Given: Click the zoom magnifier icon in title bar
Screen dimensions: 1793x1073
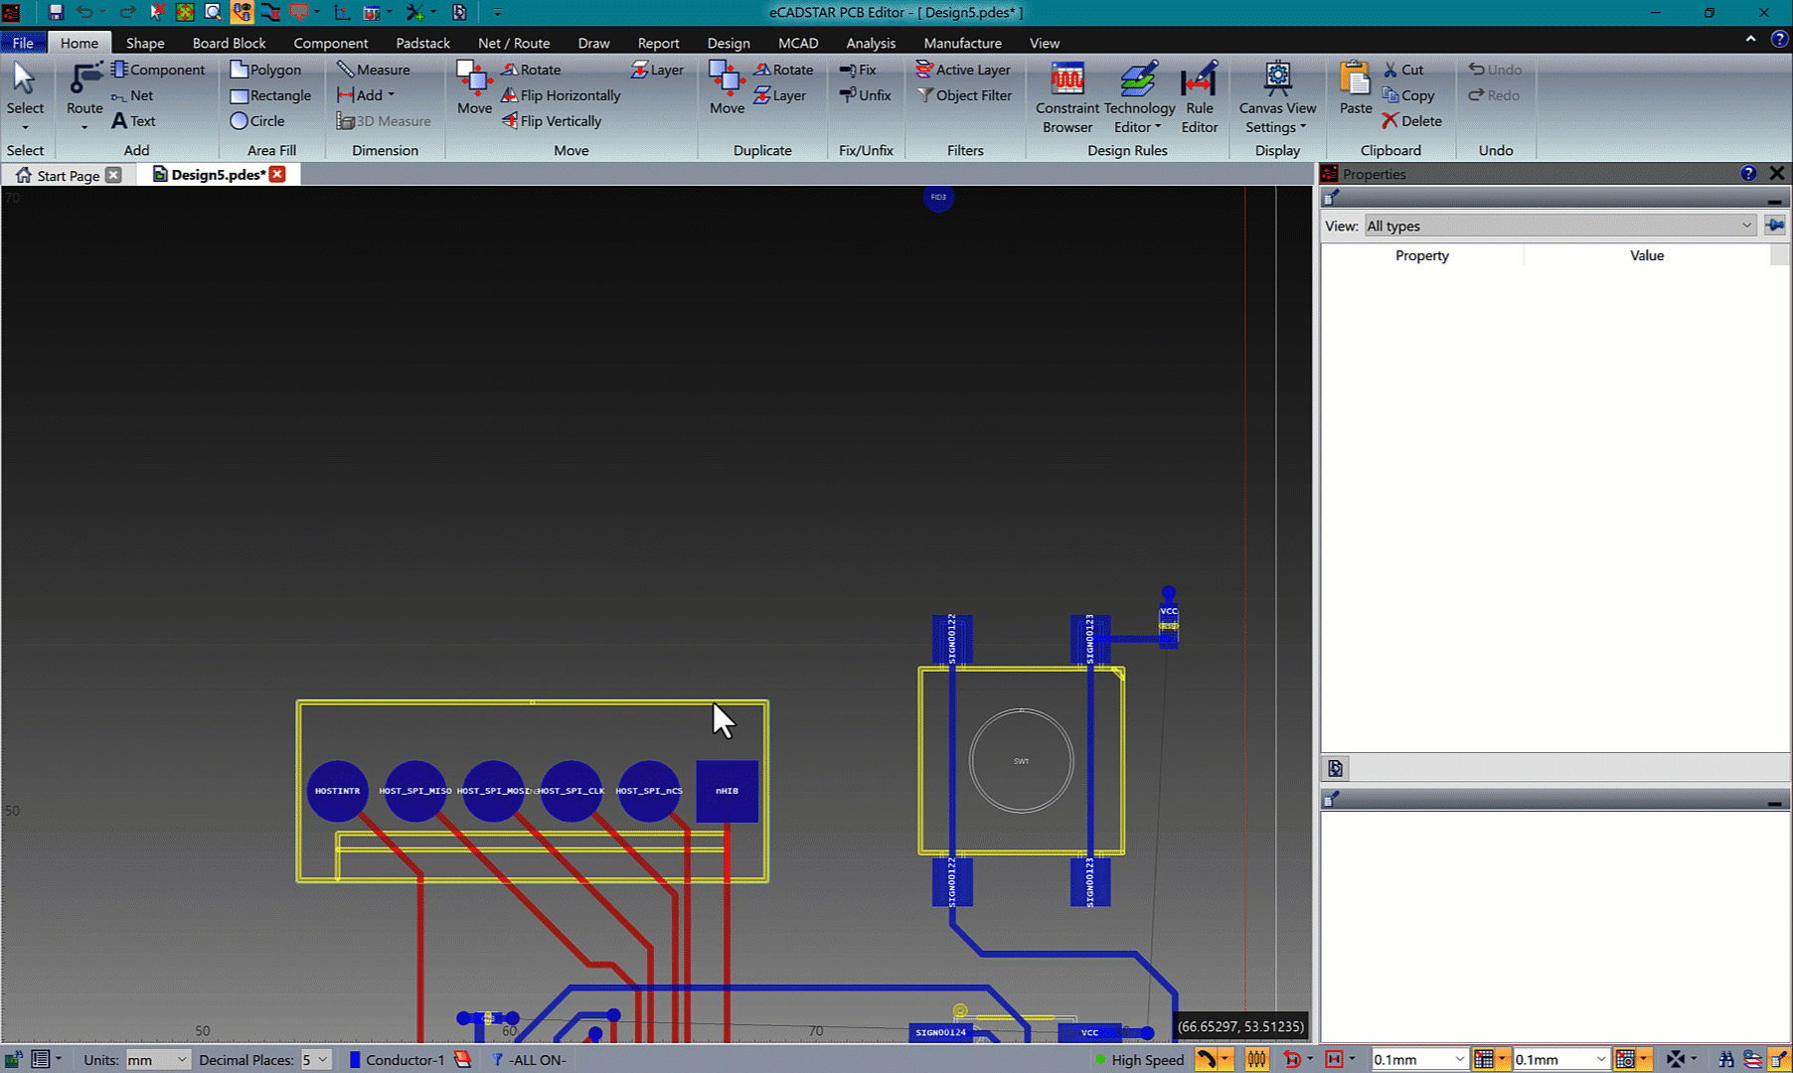Looking at the screenshot, I should (213, 12).
